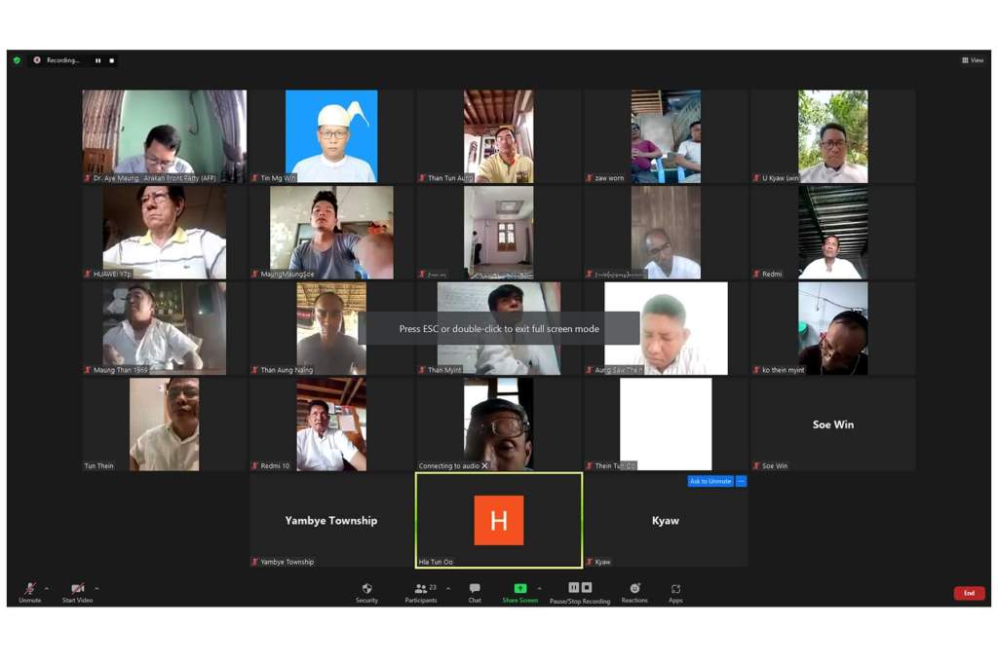Open the more options button on Kyaw's tile
This screenshot has width=998, height=664.
(x=741, y=481)
